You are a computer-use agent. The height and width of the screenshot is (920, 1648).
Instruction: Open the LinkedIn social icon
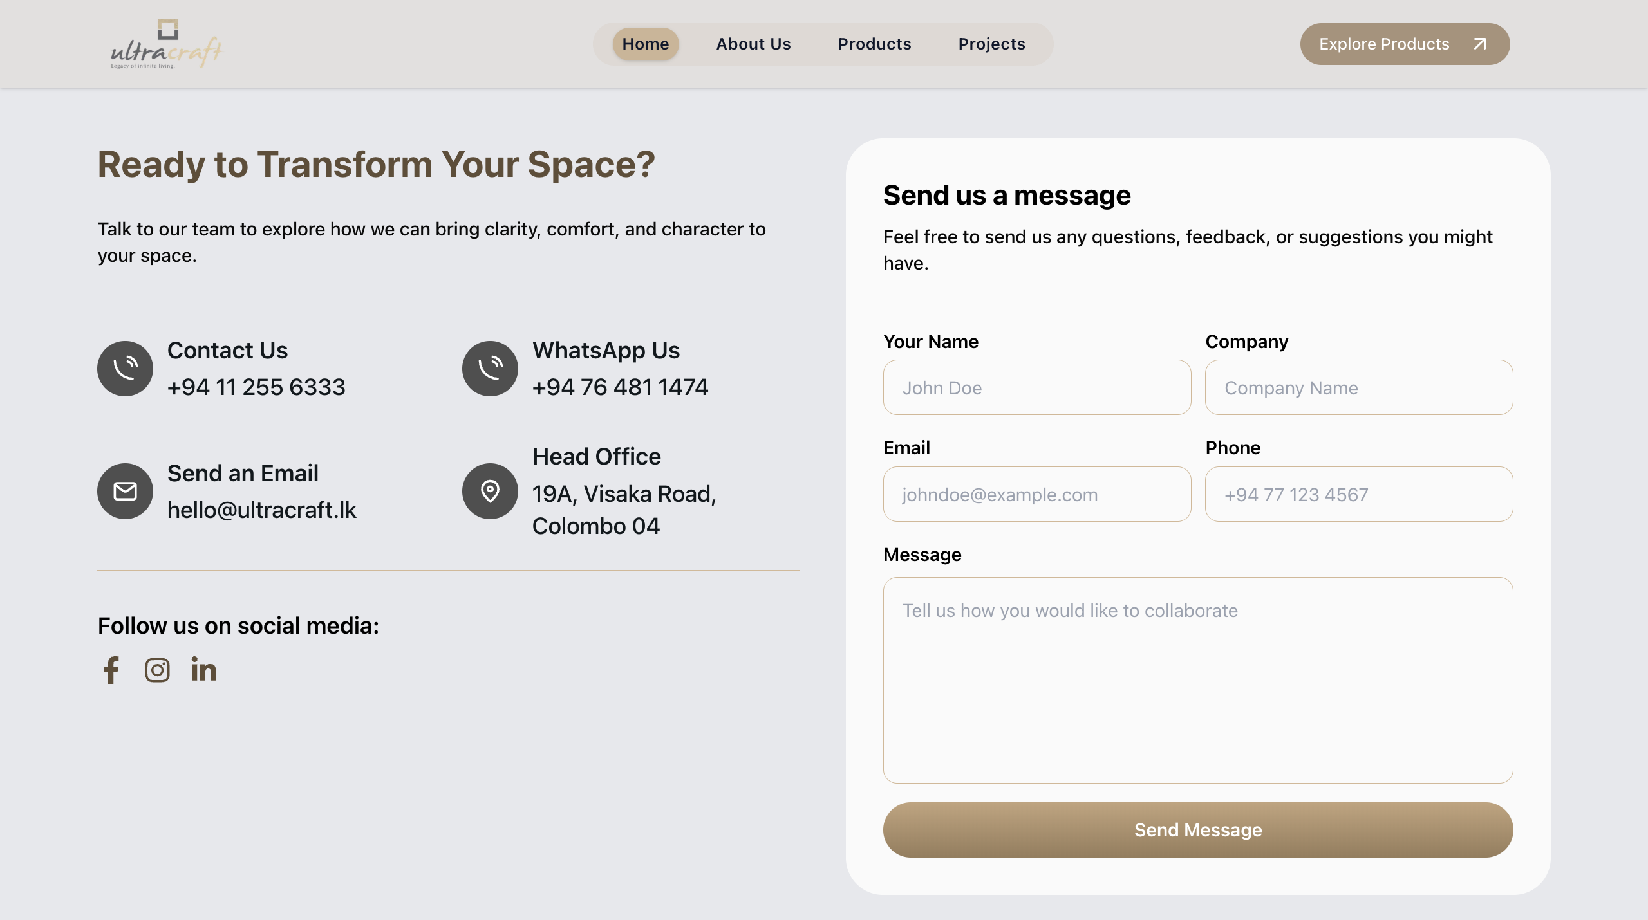pyautogui.click(x=203, y=670)
